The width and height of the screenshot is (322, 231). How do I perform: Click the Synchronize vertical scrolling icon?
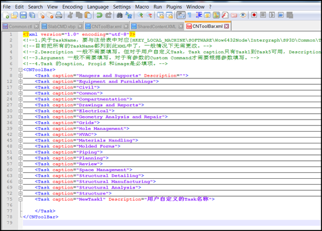[160, 15]
